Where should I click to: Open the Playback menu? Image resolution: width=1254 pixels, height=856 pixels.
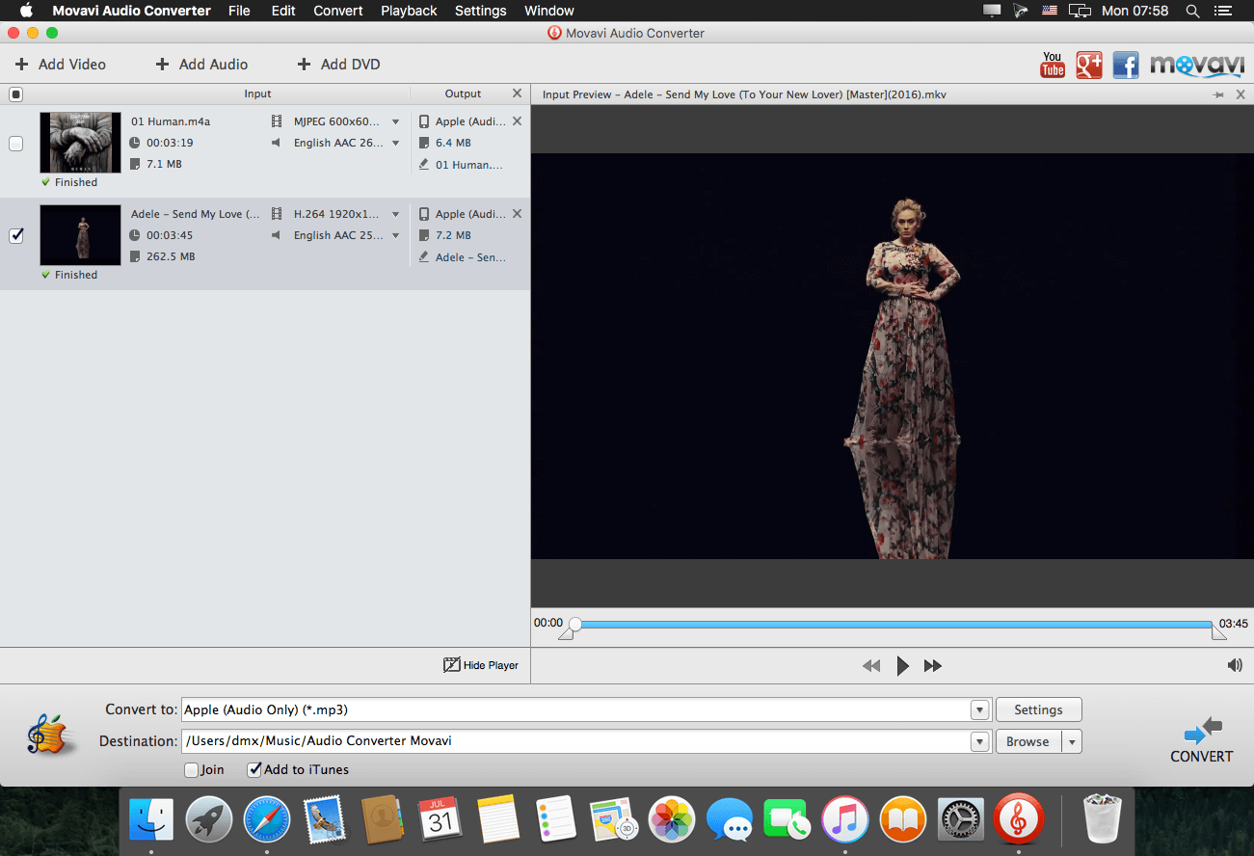[x=409, y=11]
